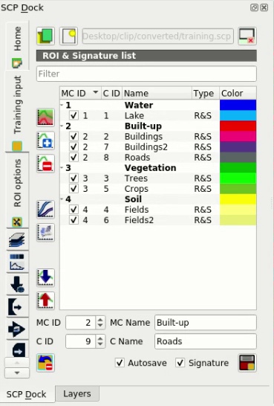Uncheck the Roads row checkbox
This screenshot has width=274, height=406.
[x=74, y=157]
